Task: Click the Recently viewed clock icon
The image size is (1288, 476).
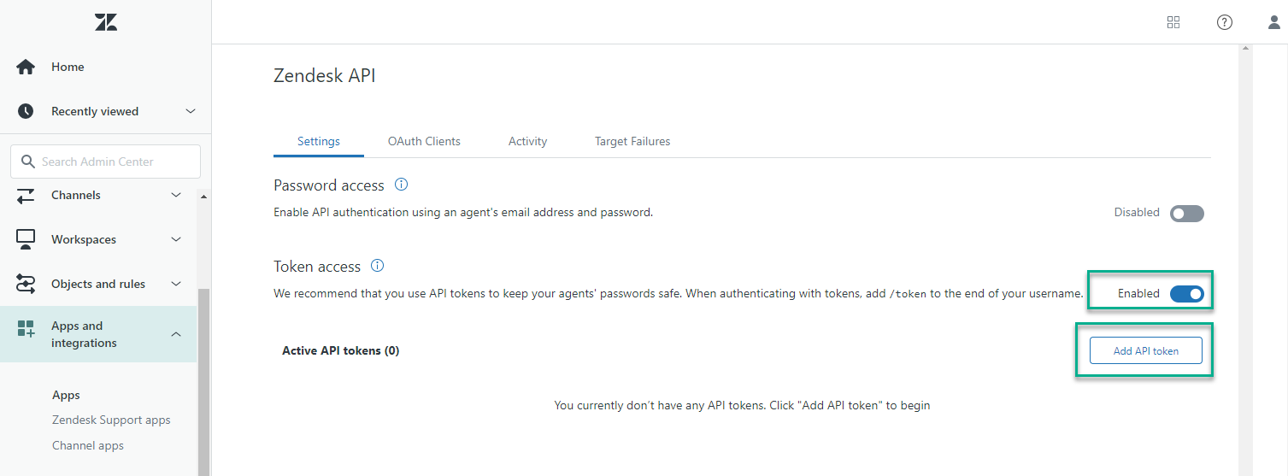Action: (x=26, y=111)
